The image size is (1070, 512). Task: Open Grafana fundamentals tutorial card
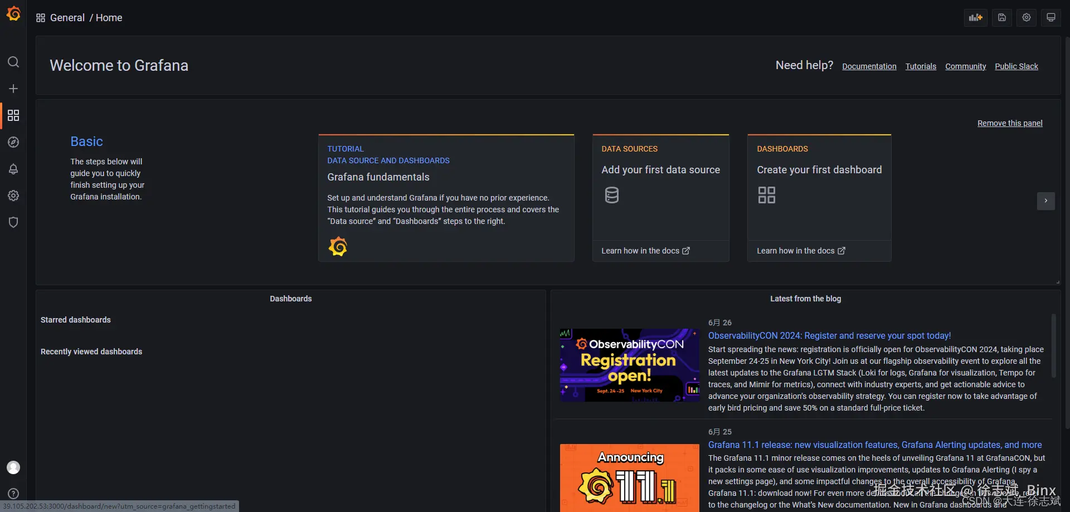(446, 198)
